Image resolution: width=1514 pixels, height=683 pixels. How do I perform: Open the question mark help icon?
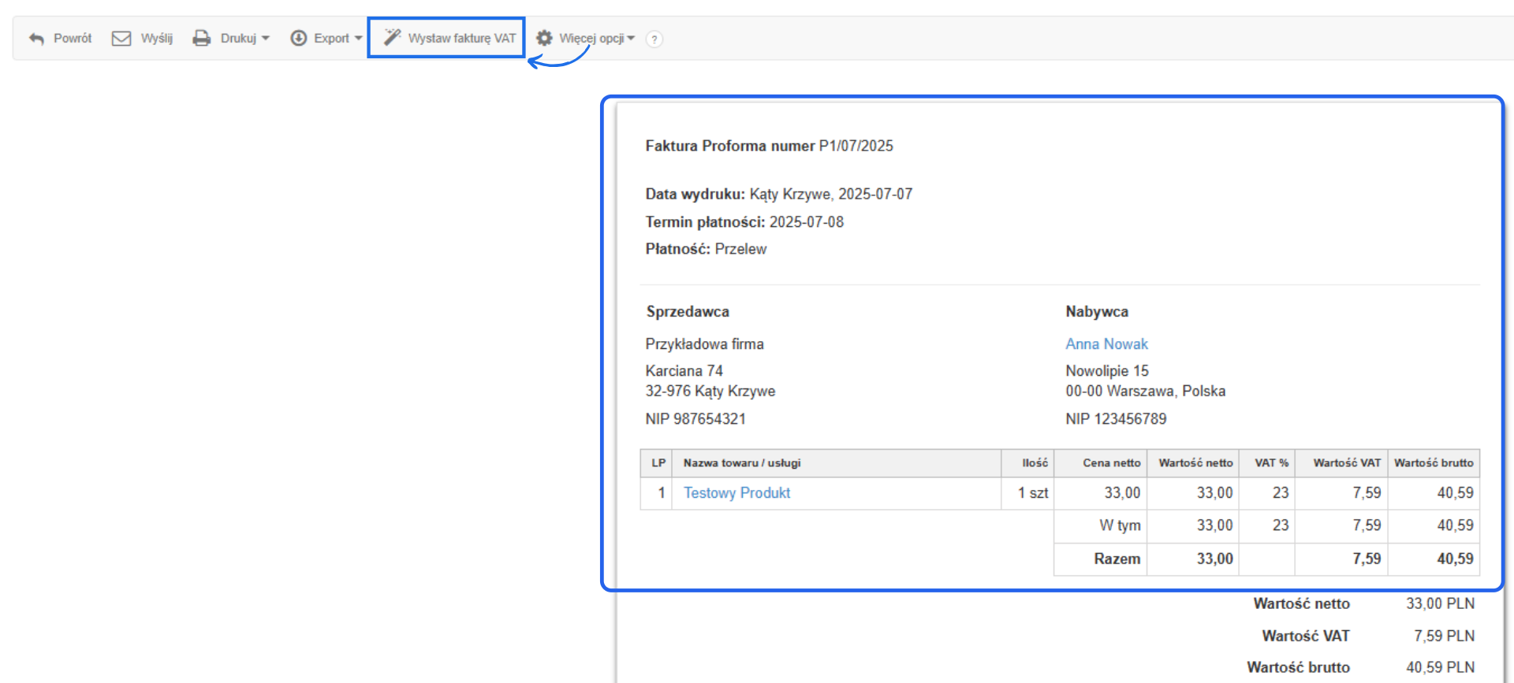(x=654, y=39)
